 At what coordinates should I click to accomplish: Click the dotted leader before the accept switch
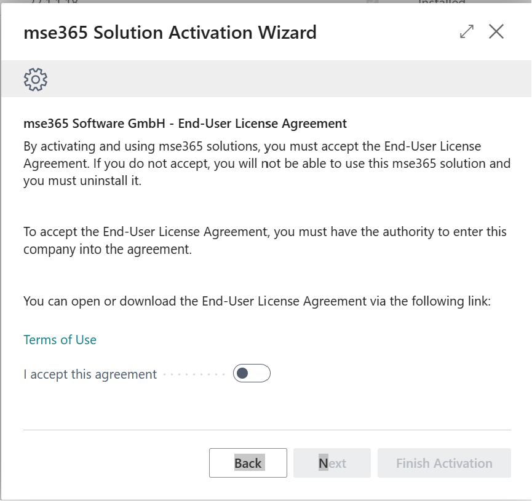(194, 374)
